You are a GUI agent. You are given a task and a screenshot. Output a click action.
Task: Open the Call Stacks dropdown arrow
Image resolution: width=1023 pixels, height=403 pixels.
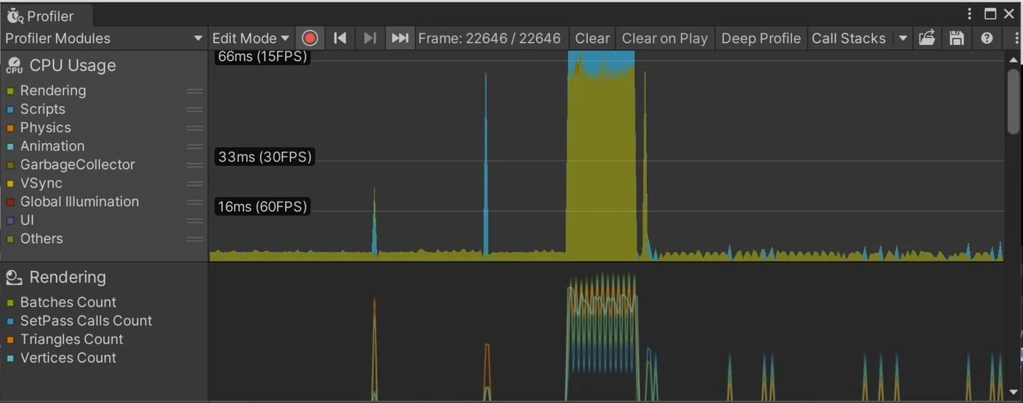902,38
